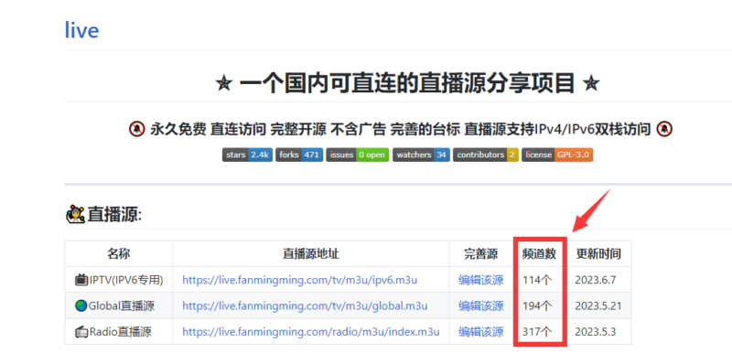Click 编辑该源 in the Radio row

pyautogui.click(x=481, y=332)
